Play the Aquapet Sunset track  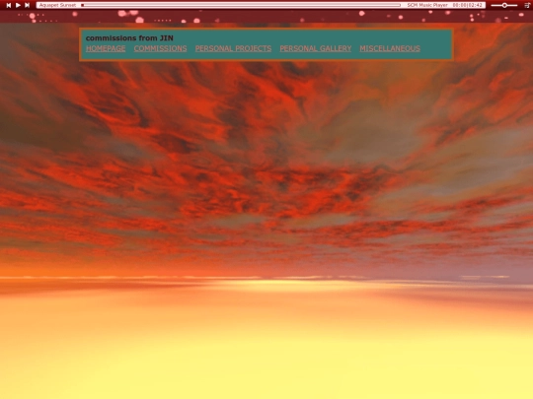tap(18, 5)
